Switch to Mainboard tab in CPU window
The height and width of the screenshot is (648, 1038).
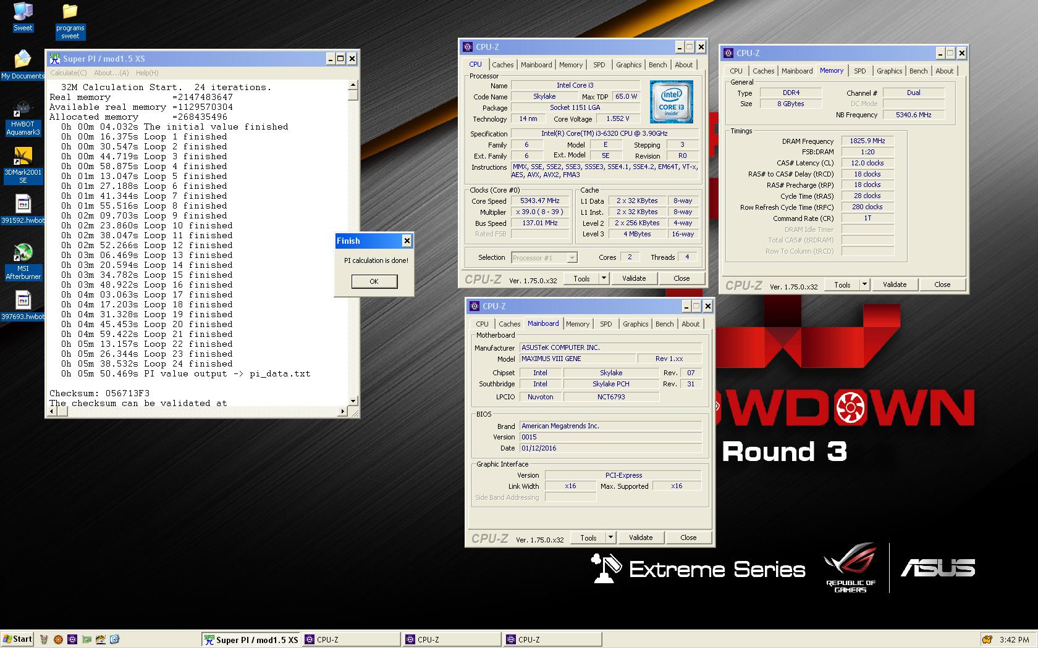(536, 65)
